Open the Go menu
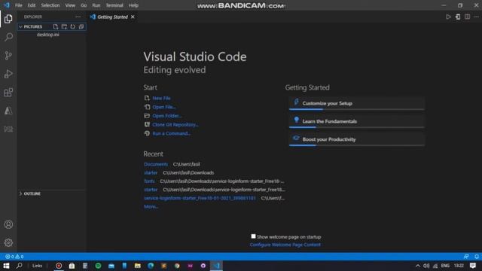Viewport: 482px width, 271px height. 84,5
